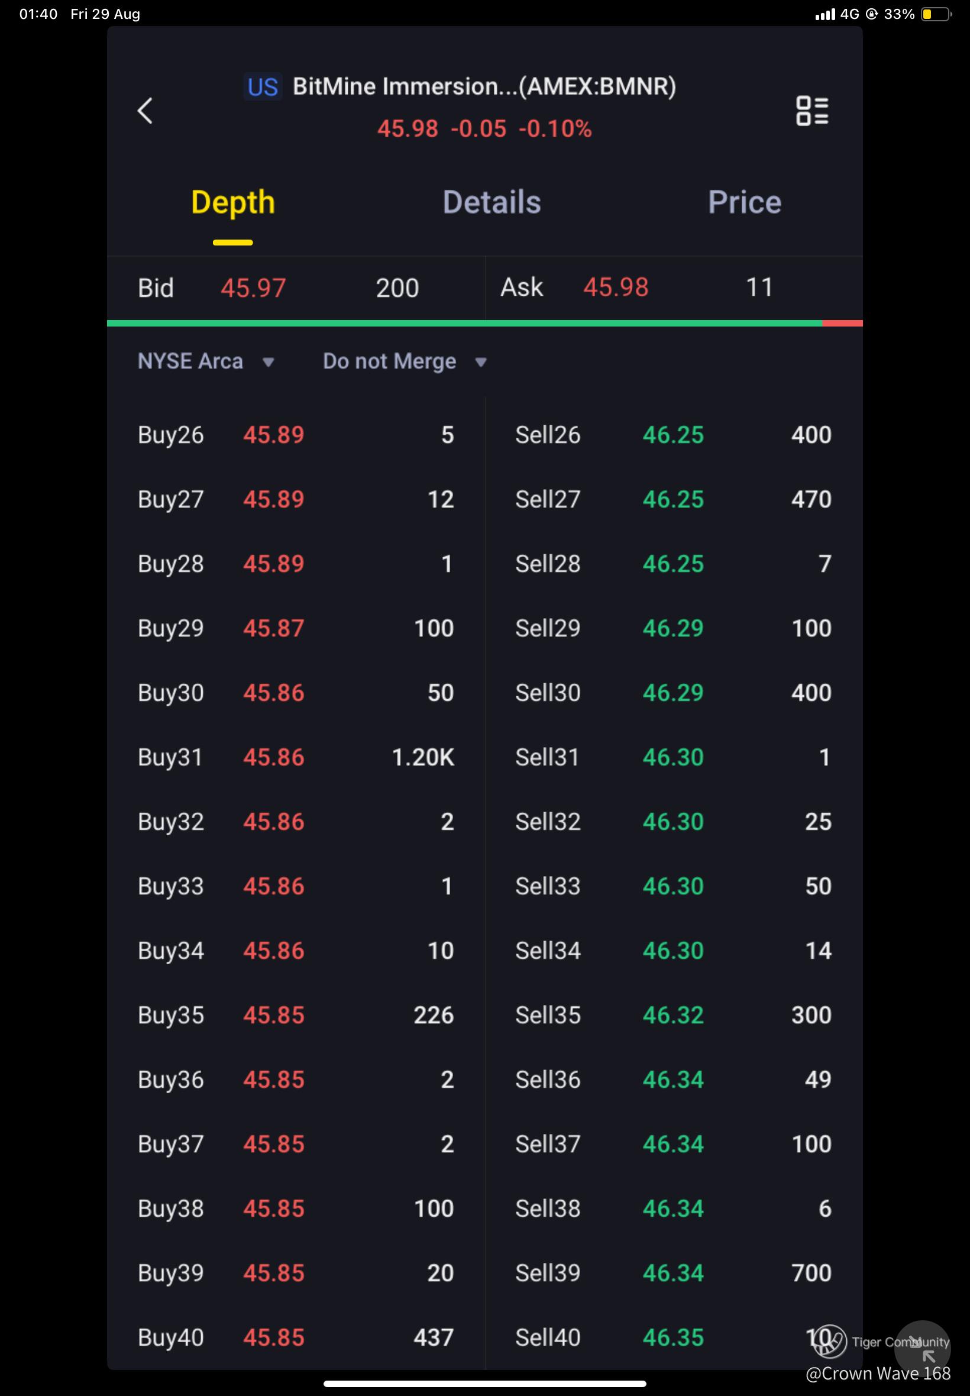Switch to the Details tab
Image resolution: width=970 pixels, height=1396 pixels.
492,203
